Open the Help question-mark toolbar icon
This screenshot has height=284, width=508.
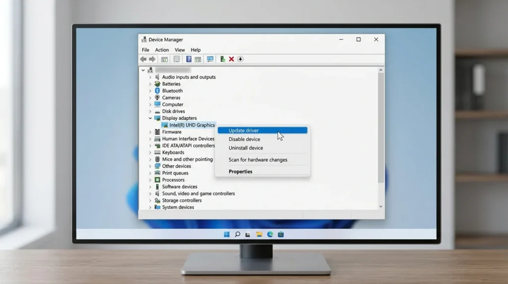[189, 59]
